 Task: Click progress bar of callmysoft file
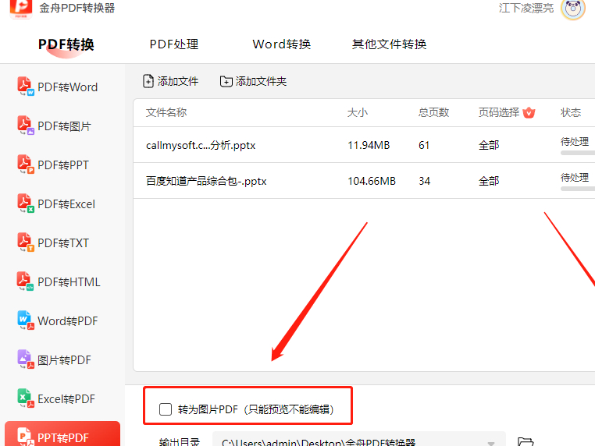tap(577, 153)
